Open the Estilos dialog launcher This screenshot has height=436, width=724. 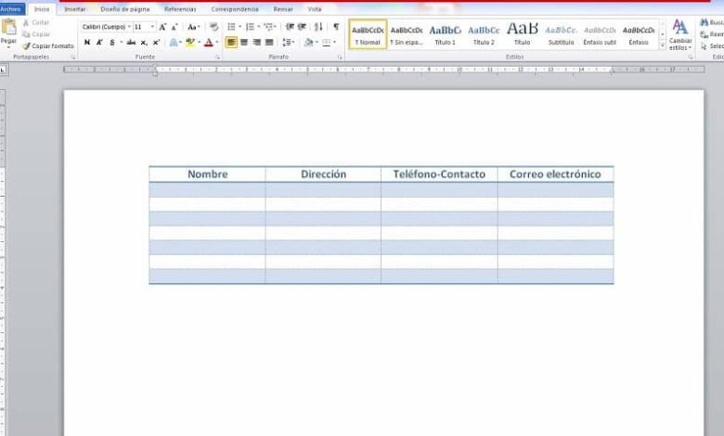pyautogui.click(x=691, y=58)
